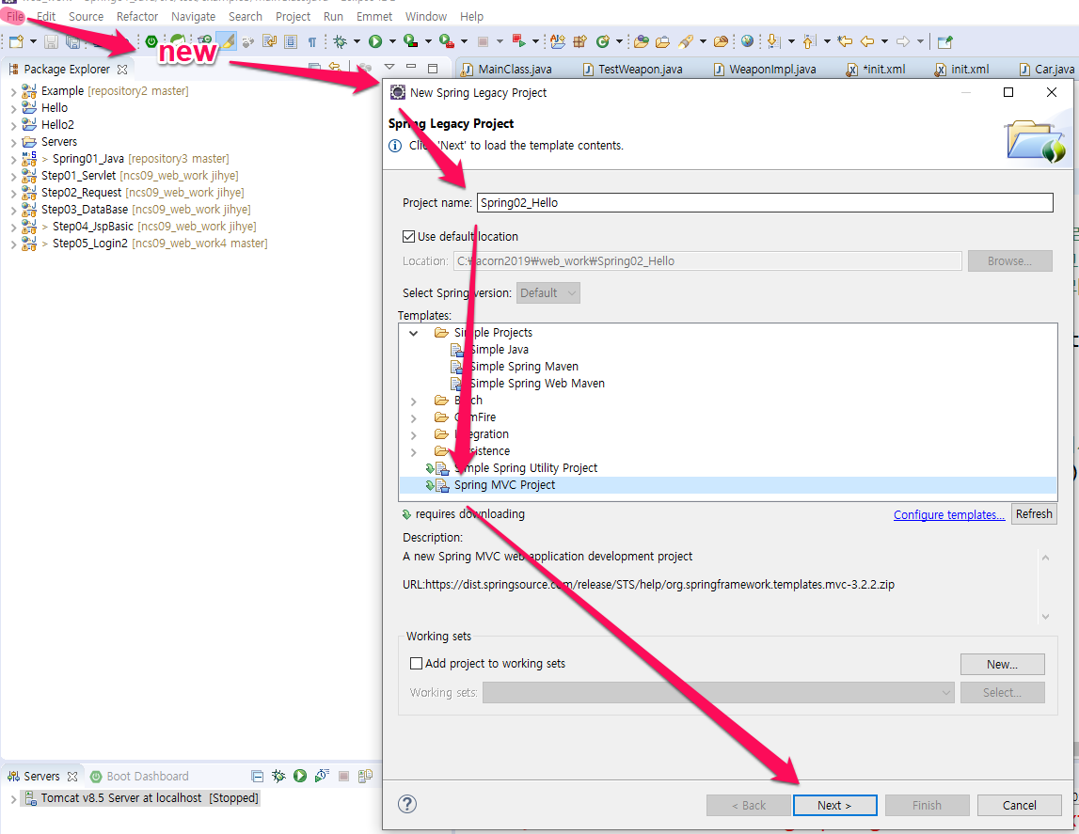Open the Navigate menu
This screenshot has height=834, width=1079.
click(194, 16)
